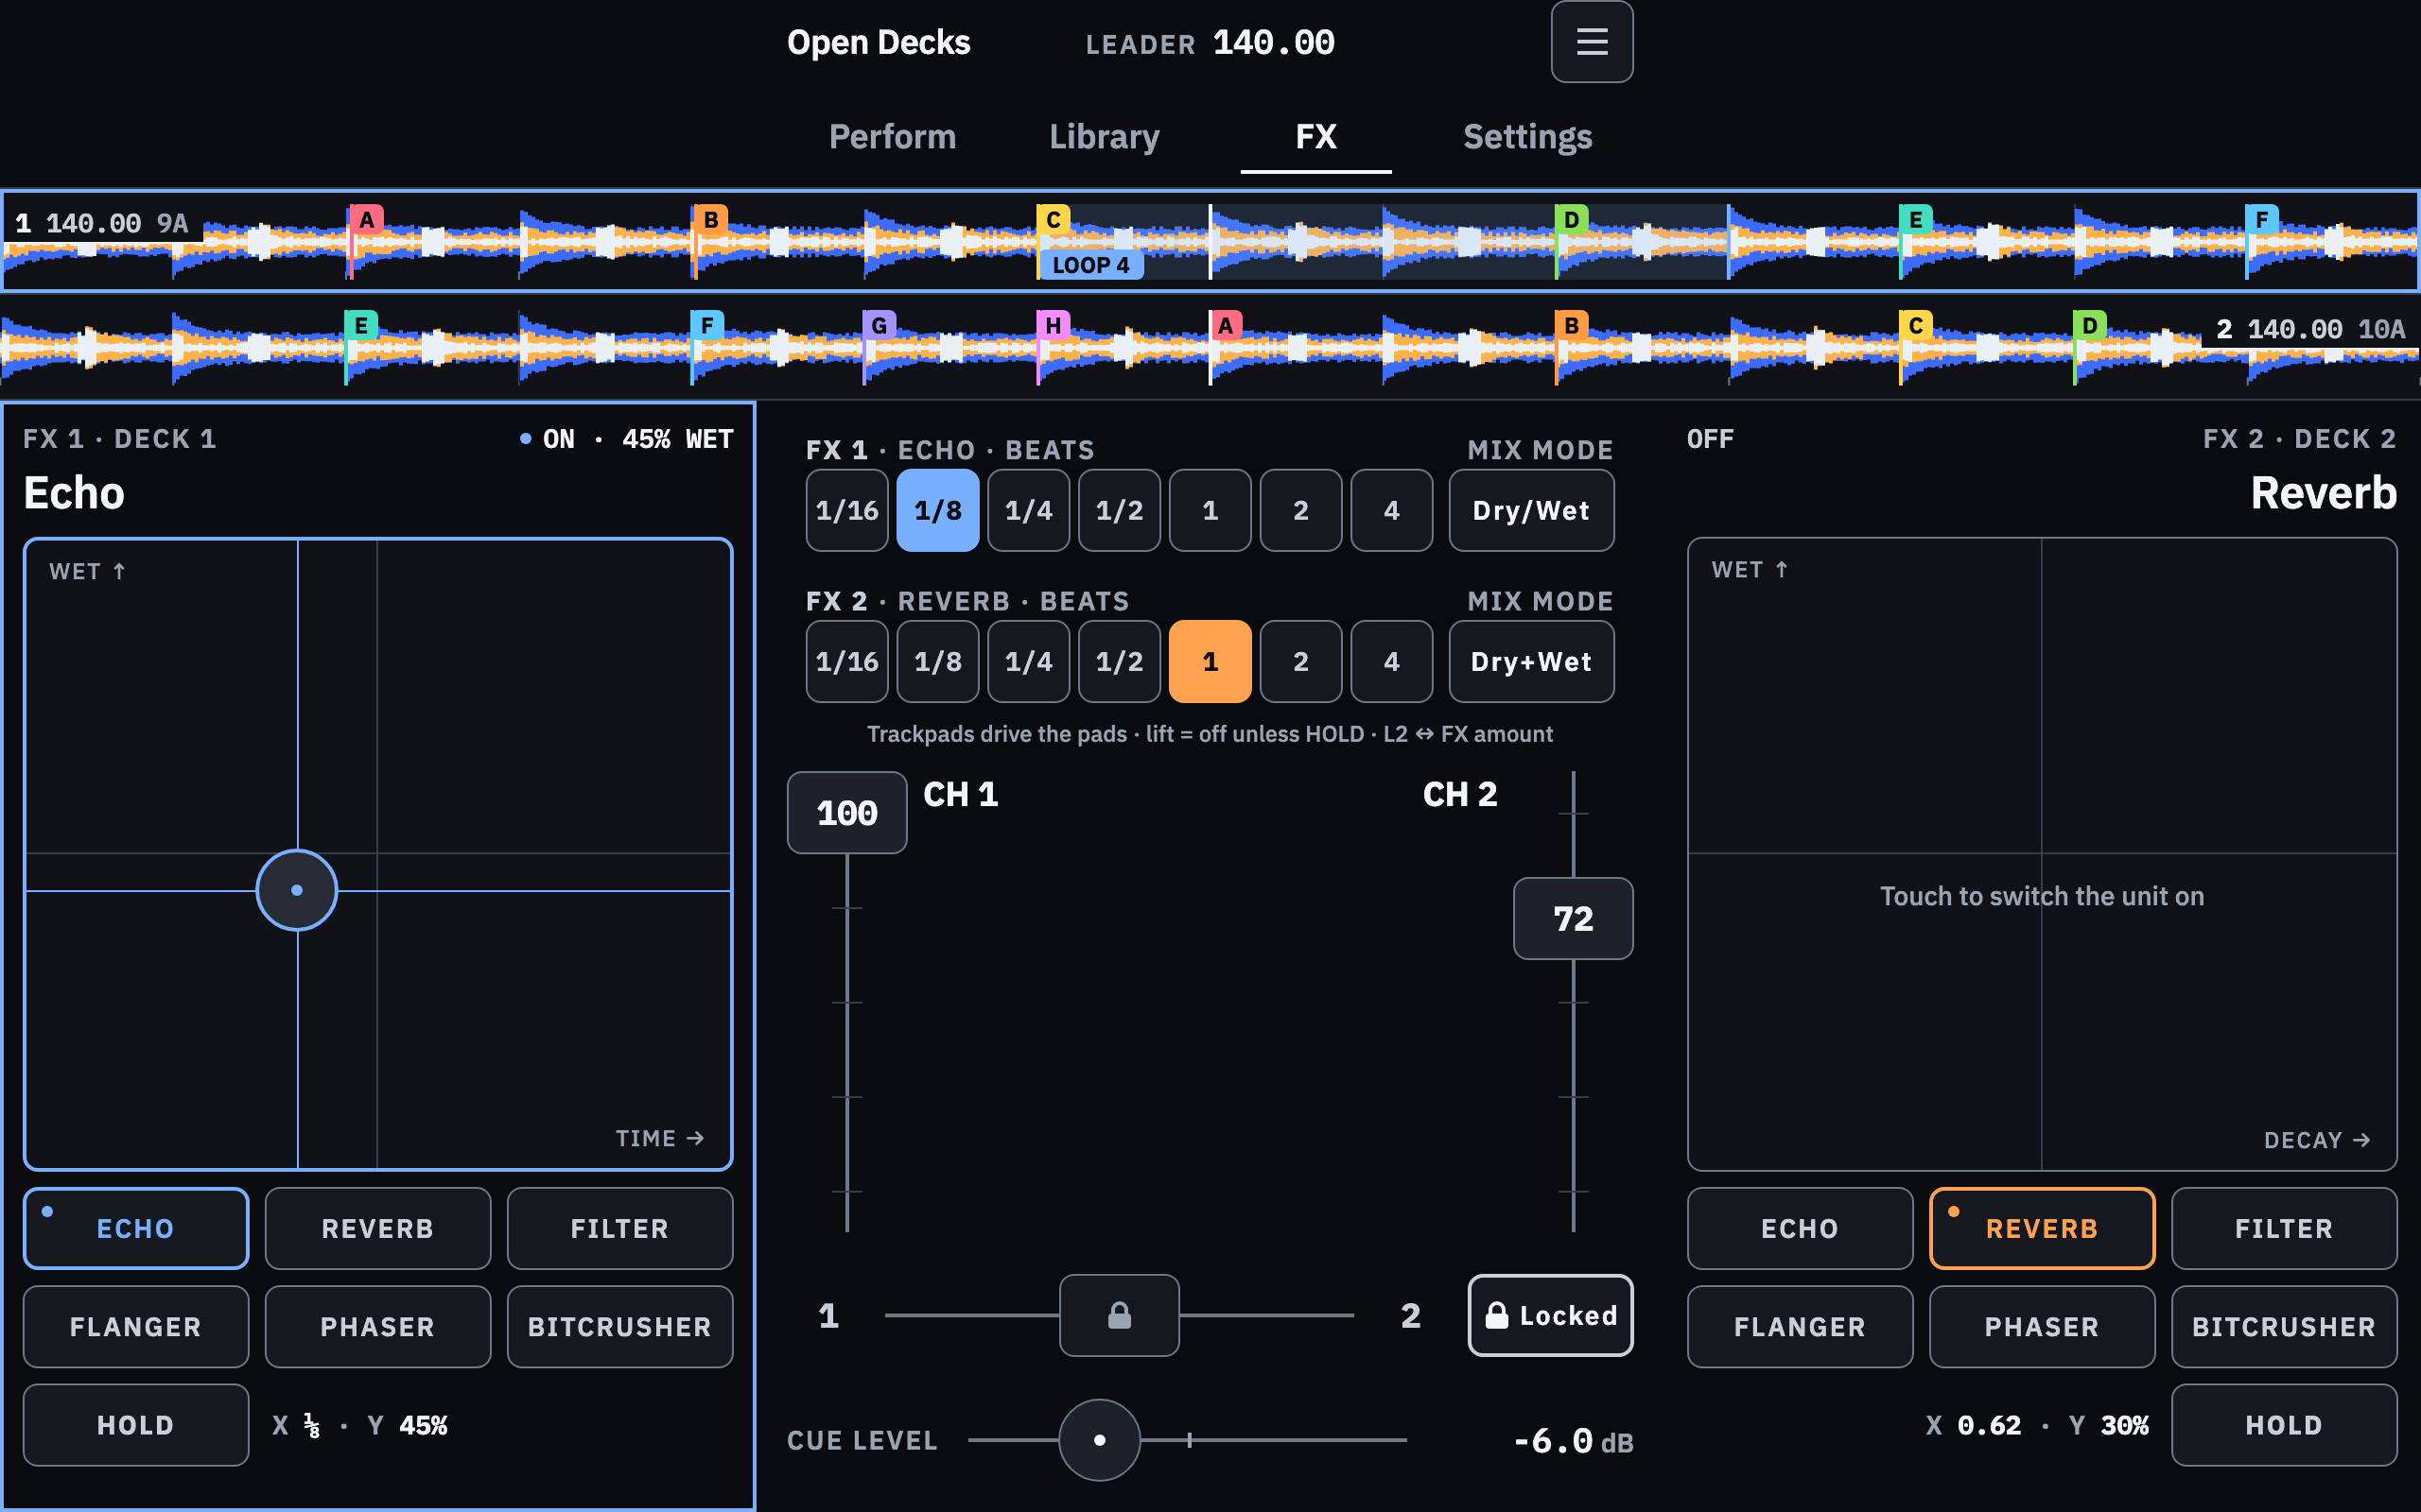Viewport: 2421px width, 1512px height.
Task: Click the OFF status of FX 2
Action: pos(1710,439)
